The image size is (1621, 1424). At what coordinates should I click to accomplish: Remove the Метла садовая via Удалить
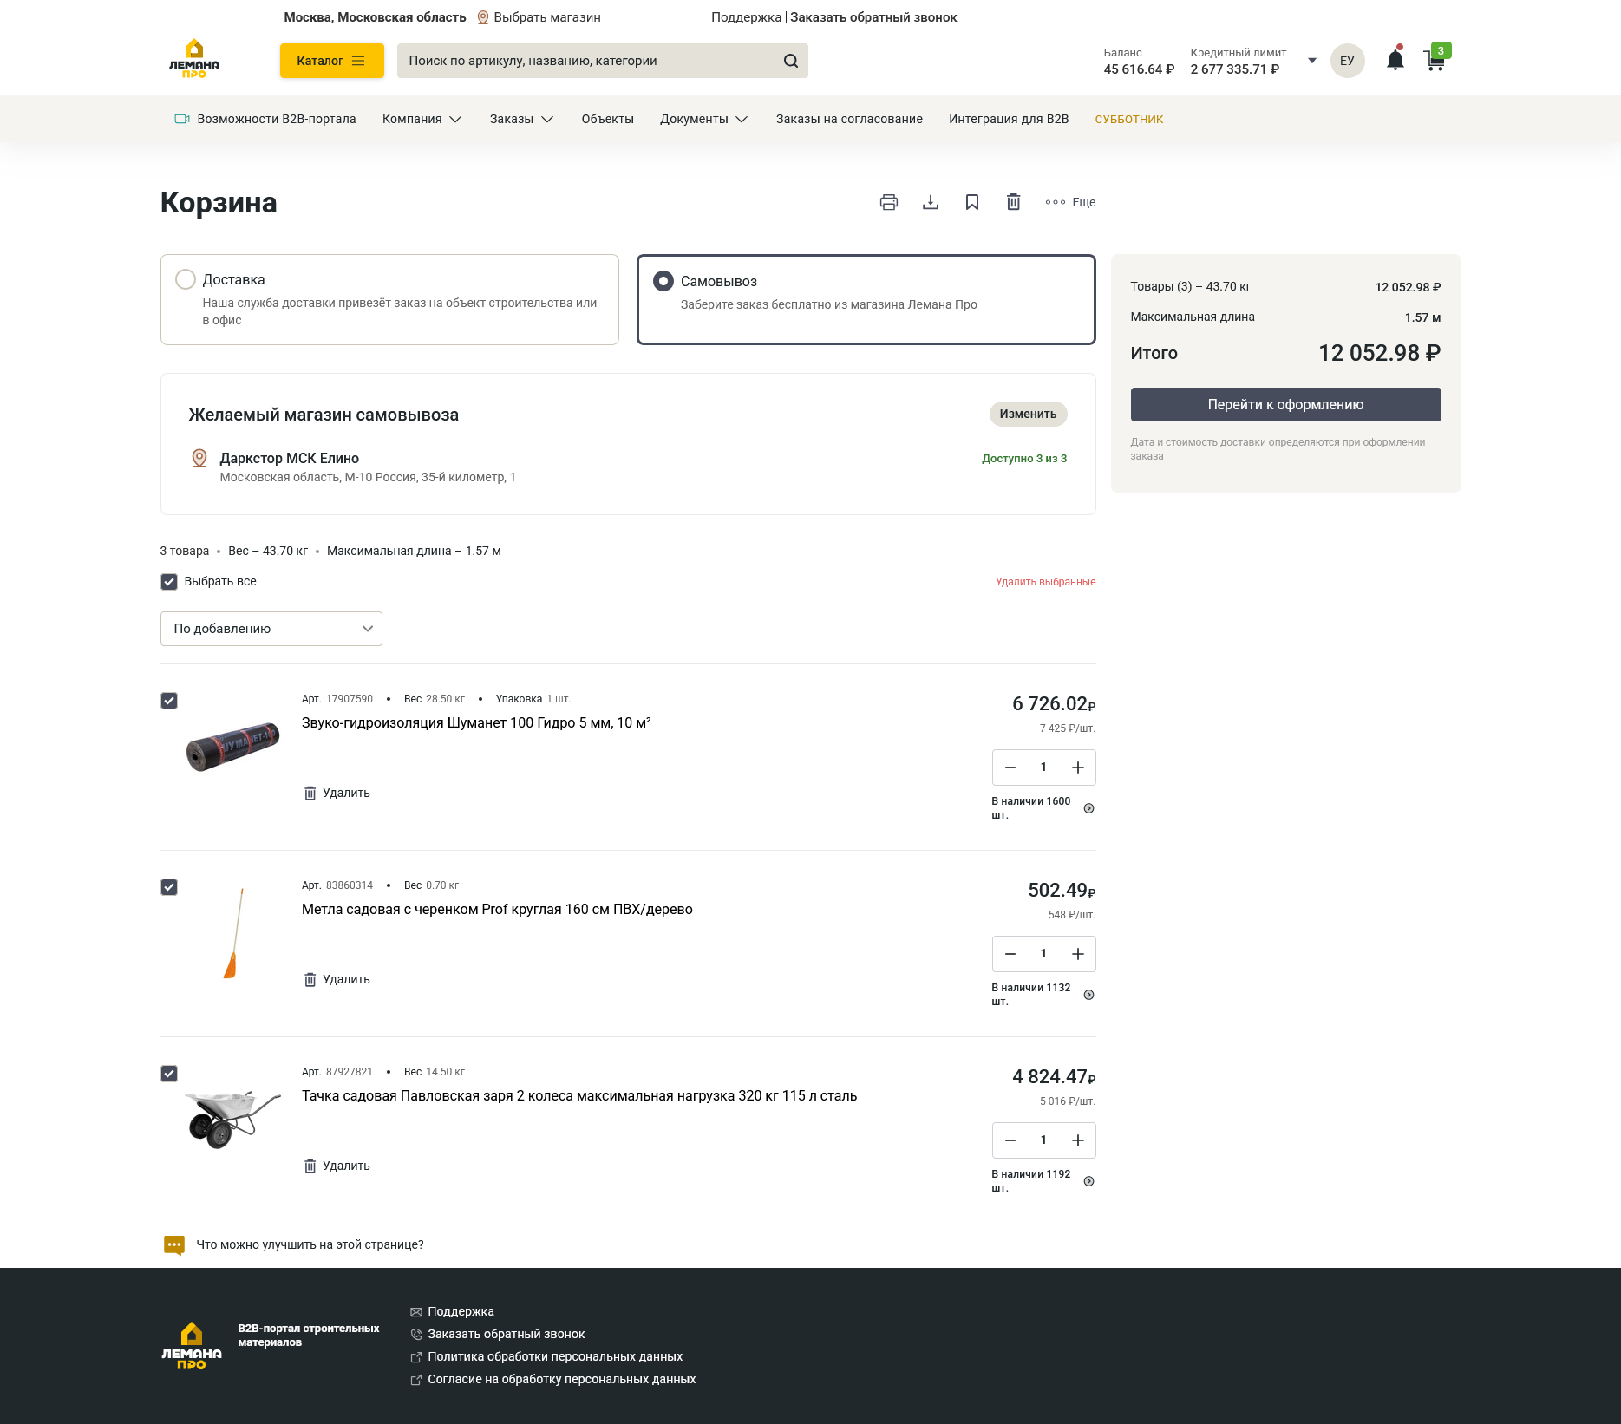337,979
